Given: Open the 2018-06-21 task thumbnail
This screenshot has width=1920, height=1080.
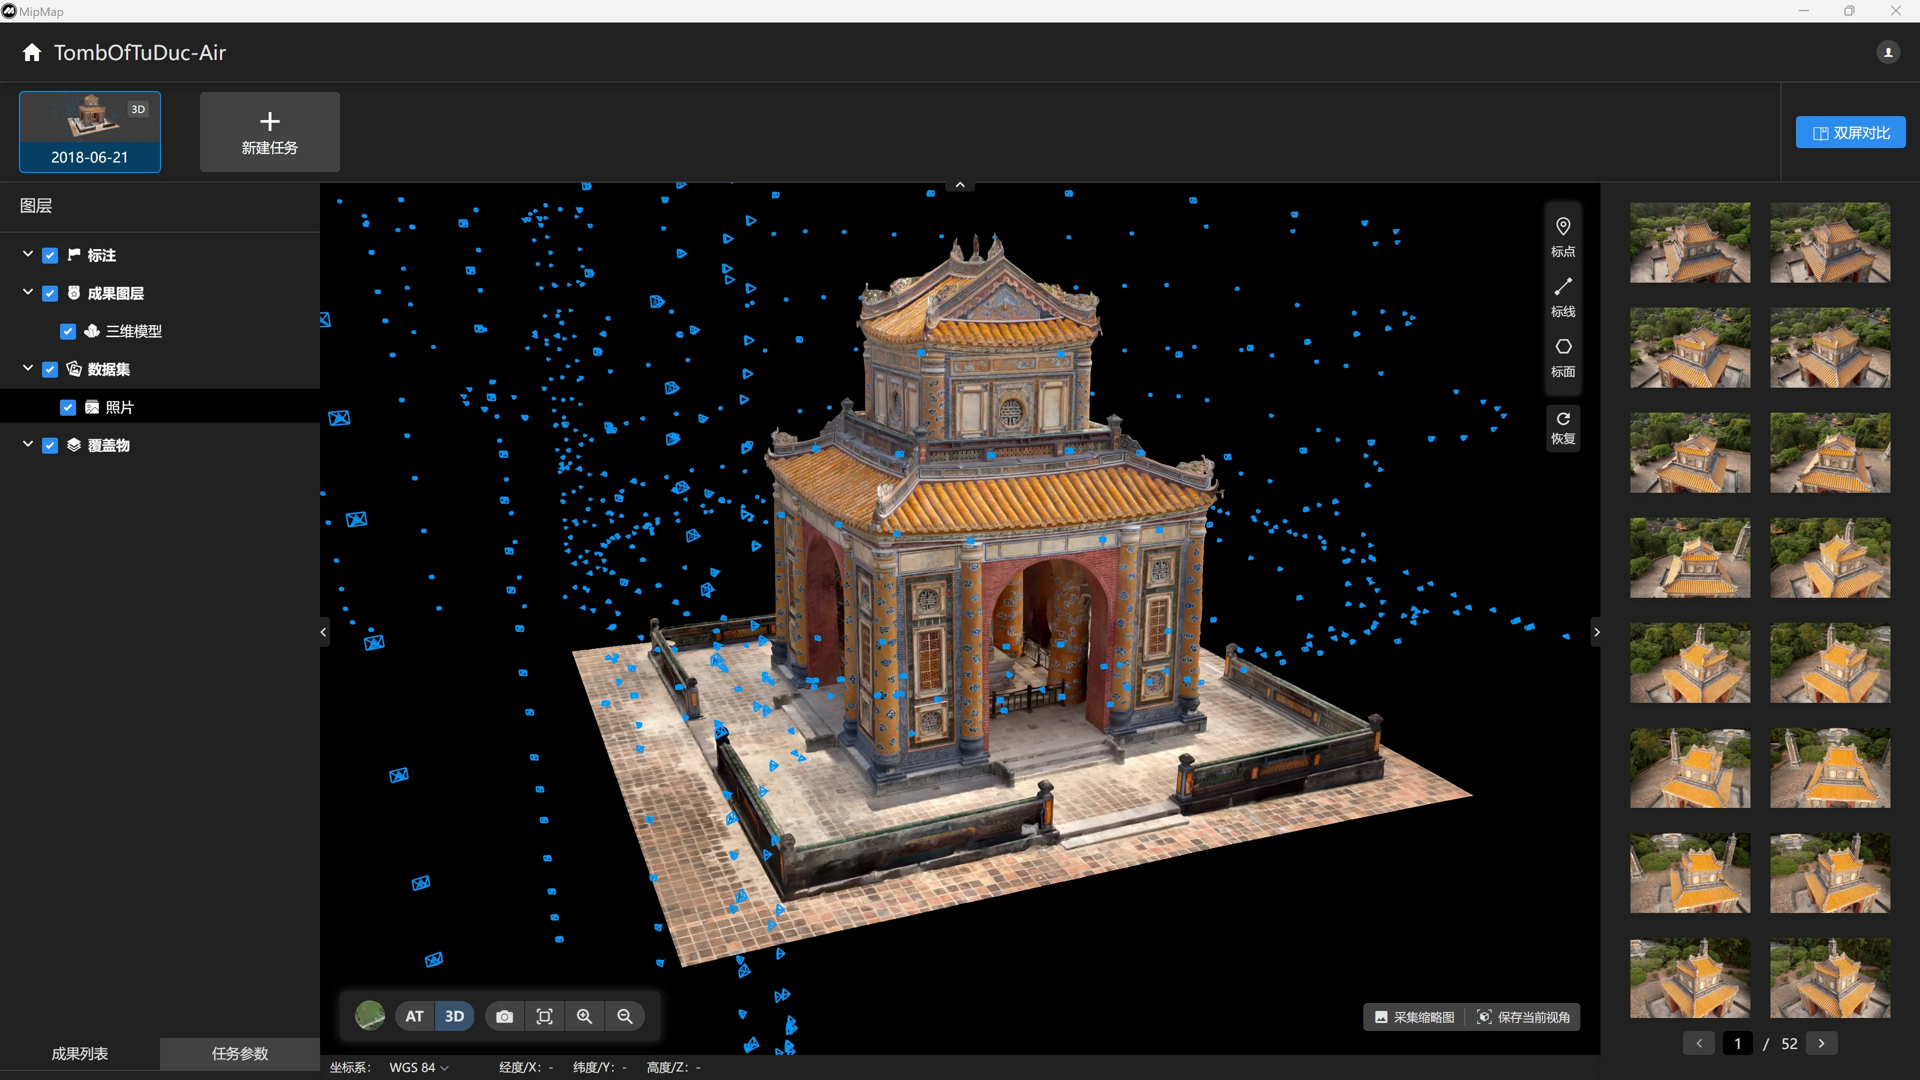Looking at the screenshot, I should click(90, 131).
